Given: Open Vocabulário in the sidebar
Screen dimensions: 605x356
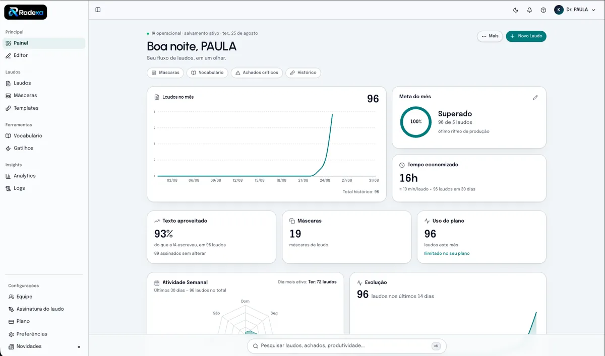Looking at the screenshot, I should (x=44, y=136).
